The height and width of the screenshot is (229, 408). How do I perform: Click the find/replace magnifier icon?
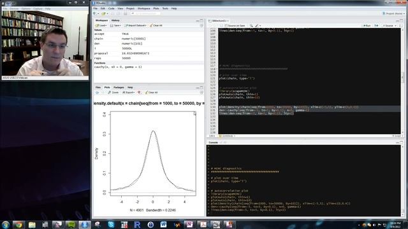tap(251, 25)
